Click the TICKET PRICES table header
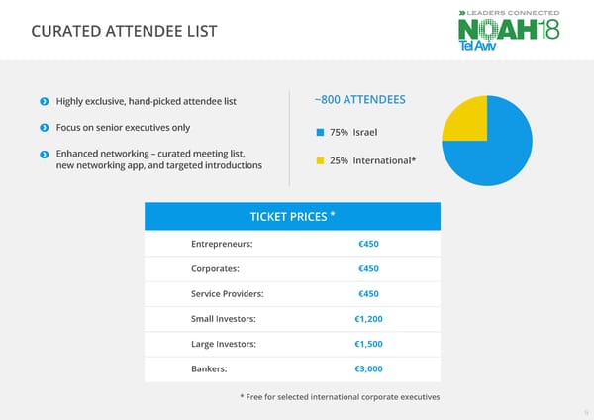 pyautogui.click(x=292, y=217)
